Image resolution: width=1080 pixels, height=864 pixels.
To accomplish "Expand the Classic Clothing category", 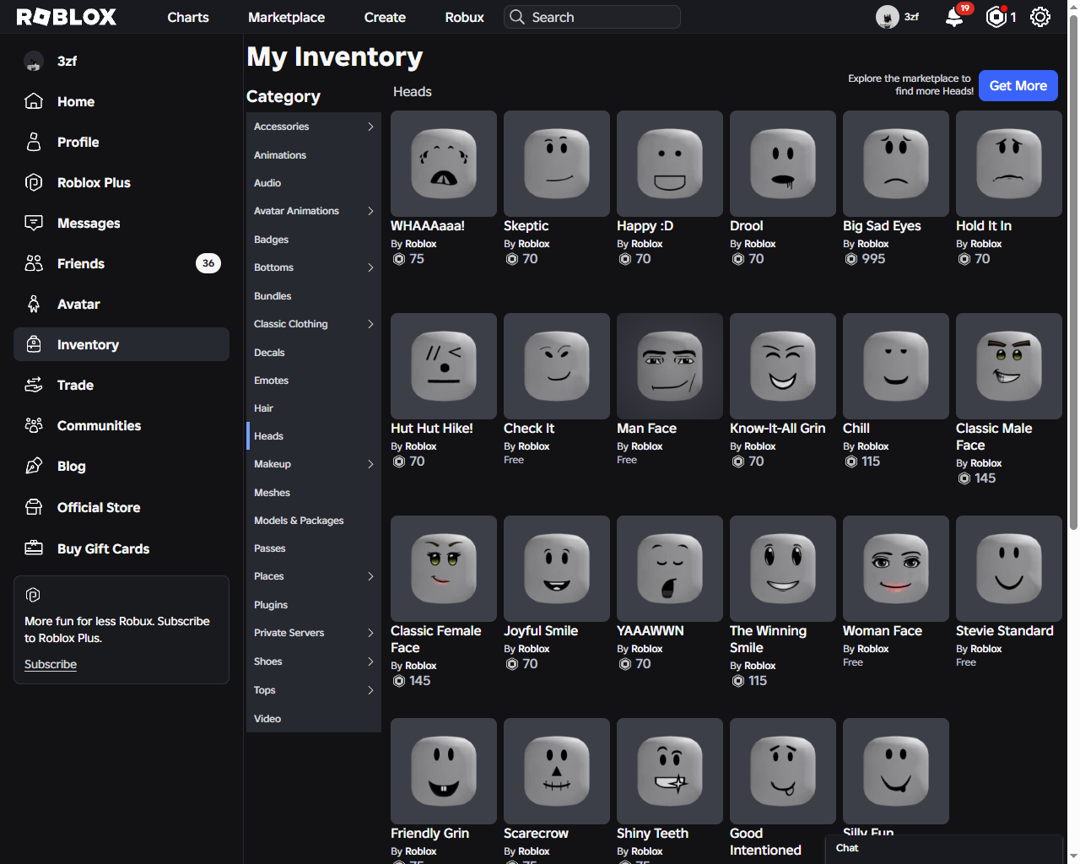I will pos(370,324).
